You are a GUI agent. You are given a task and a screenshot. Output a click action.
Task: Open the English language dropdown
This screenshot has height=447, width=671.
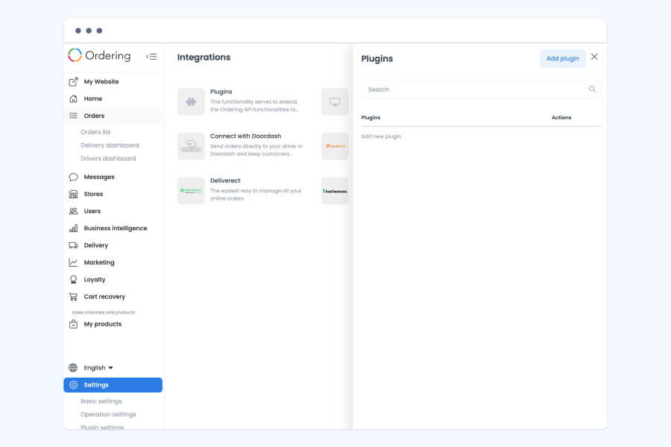(x=95, y=367)
